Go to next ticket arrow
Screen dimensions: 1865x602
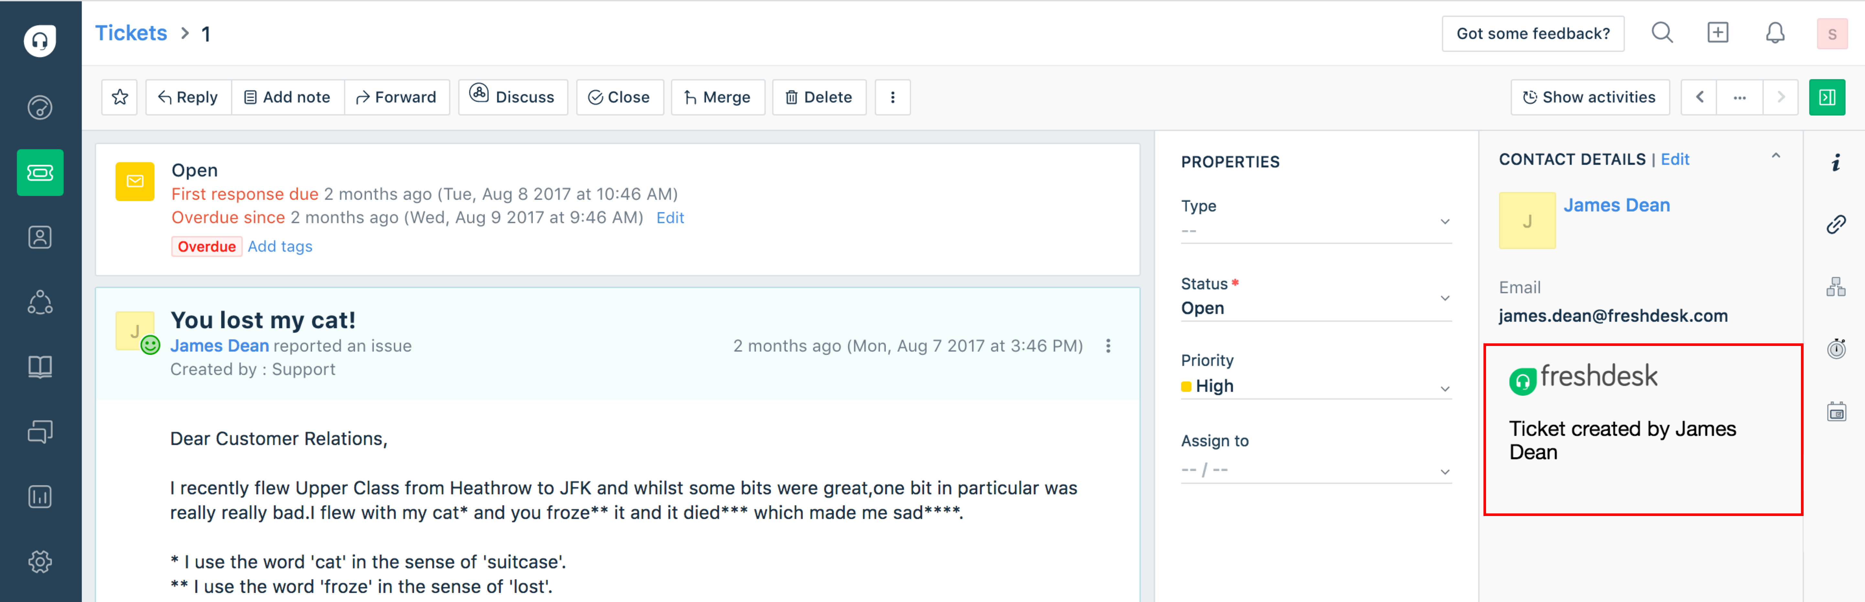1780,97
